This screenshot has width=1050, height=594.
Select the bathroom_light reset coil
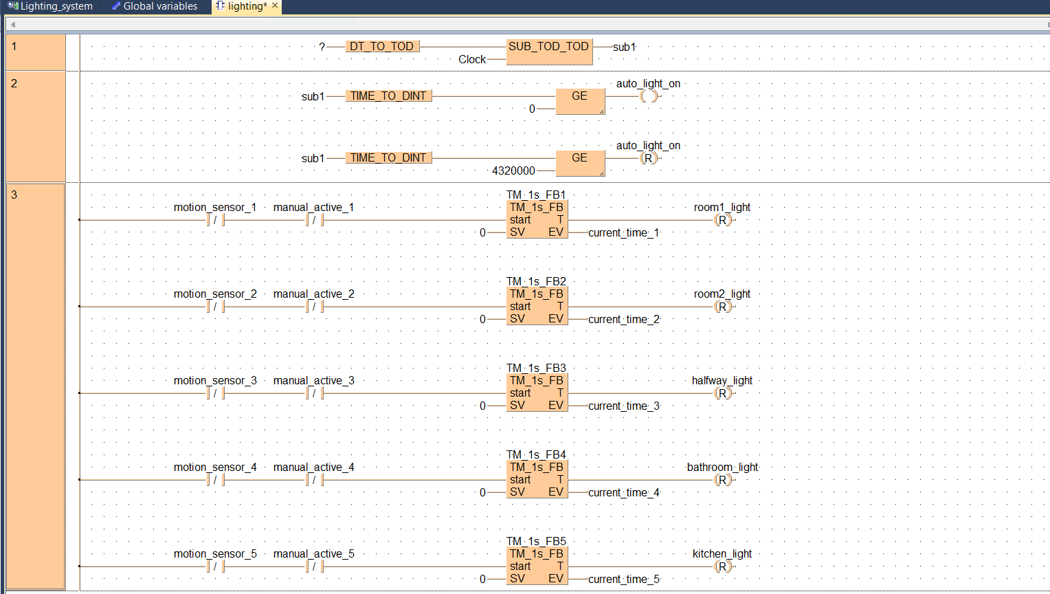coord(723,480)
